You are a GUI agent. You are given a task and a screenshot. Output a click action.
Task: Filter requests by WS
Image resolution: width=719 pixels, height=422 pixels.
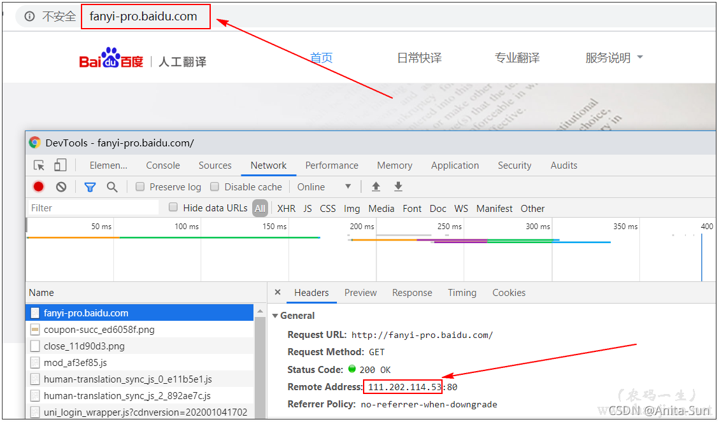pyautogui.click(x=461, y=209)
